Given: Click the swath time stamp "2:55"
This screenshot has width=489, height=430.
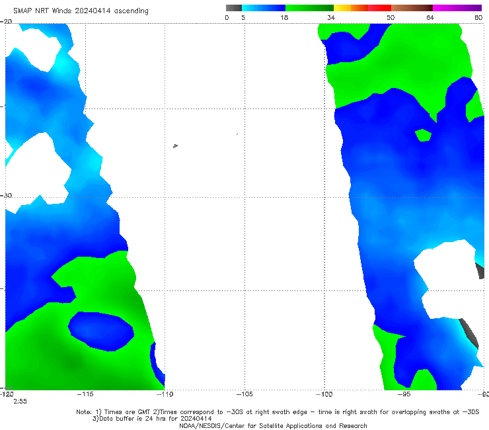Looking at the screenshot, I should (x=20, y=402).
